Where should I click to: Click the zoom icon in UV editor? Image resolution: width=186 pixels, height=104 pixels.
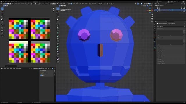54,8
